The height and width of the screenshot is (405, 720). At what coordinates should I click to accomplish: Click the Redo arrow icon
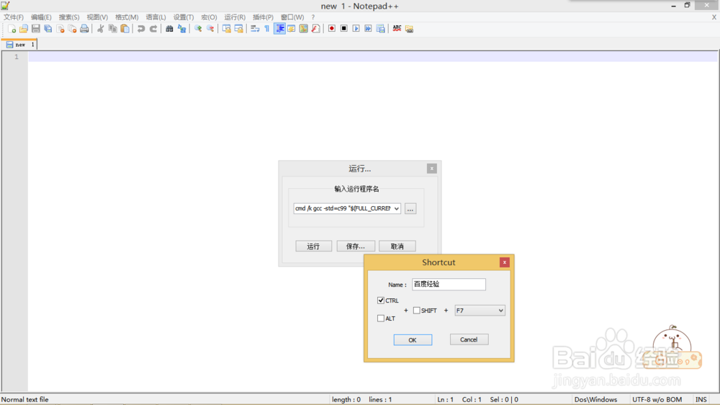coord(153,29)
